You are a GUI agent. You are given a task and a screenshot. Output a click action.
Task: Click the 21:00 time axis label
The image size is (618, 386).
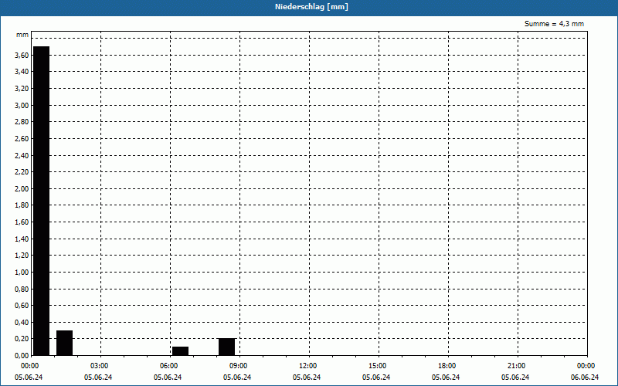coord(516,366)
